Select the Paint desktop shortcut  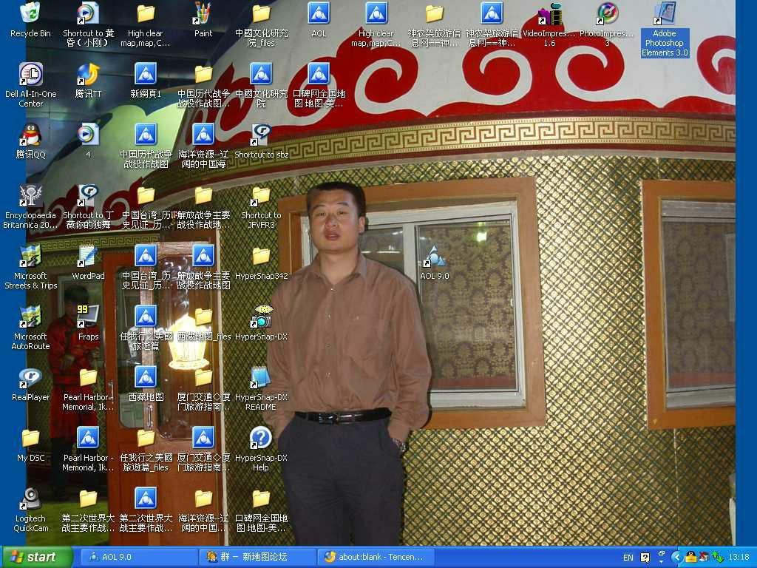[x=203, y=14]
